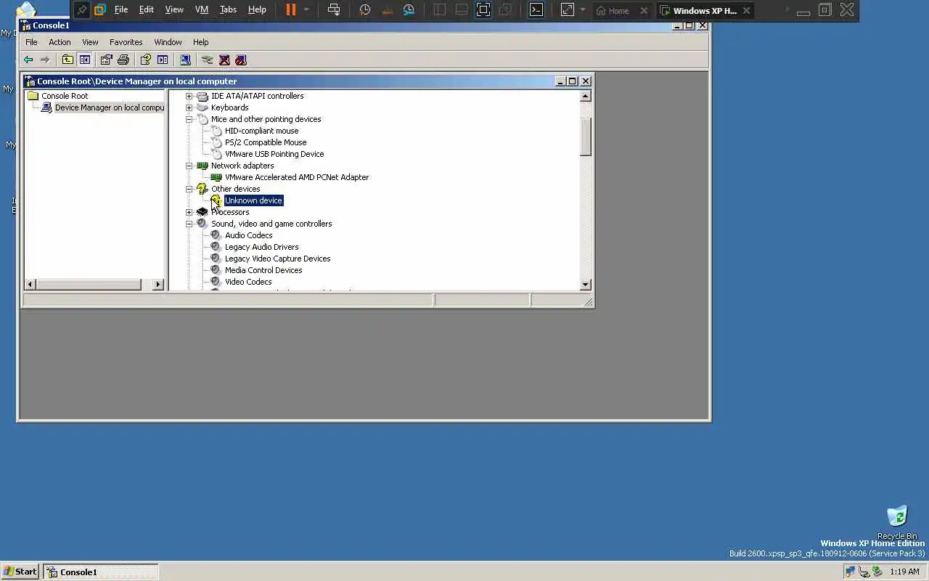The image size is (929, 581).
Task: Open the Window menu
Action: pyautogui.click(x=168, y=42)
